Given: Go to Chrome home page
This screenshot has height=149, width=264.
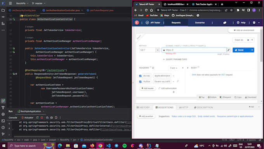Looking at the screenshot, I should (x=151, y=10).
